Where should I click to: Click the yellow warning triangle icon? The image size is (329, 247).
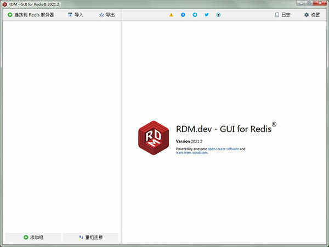click(x=171, y=15)
